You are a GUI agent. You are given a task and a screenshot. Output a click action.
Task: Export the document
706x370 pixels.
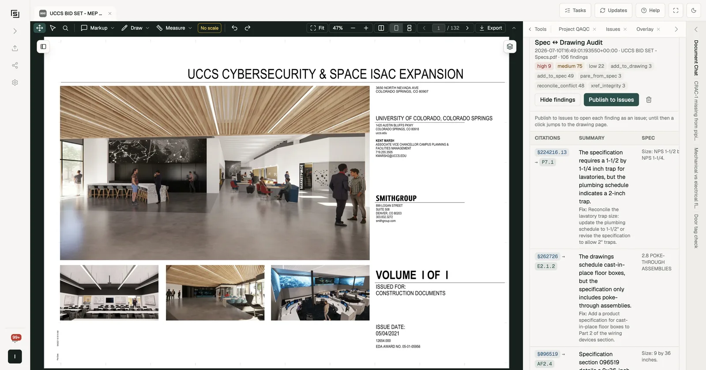tap(491, 28)
